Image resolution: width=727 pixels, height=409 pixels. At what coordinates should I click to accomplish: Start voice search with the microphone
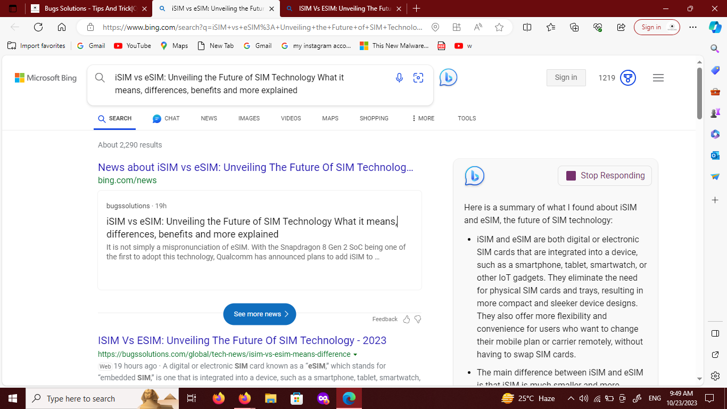399,78
